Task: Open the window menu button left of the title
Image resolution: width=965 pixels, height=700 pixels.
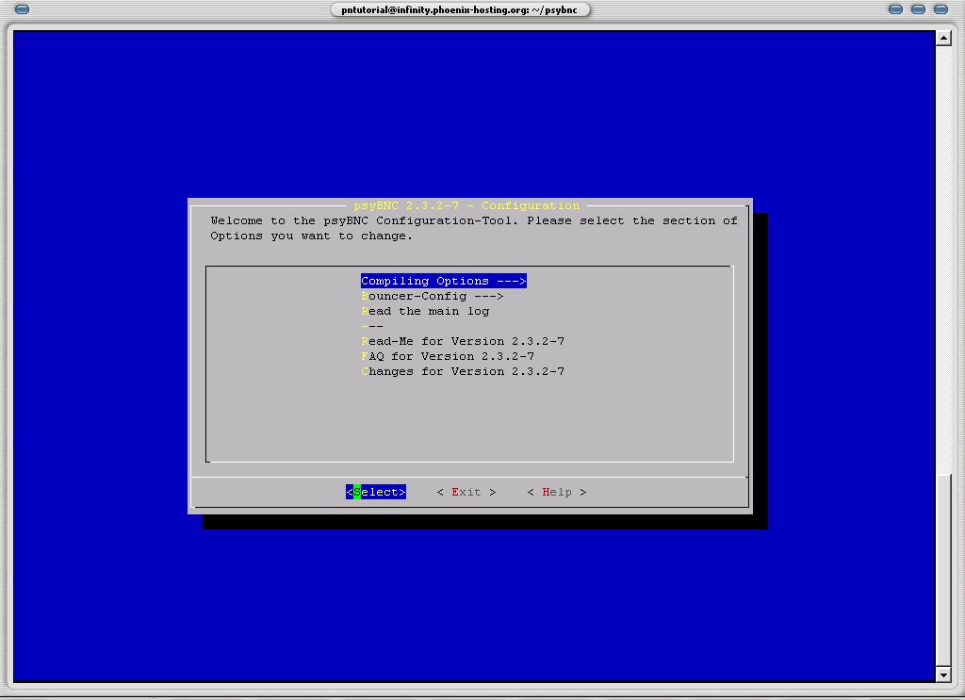Action: click(x=22, y=9)
